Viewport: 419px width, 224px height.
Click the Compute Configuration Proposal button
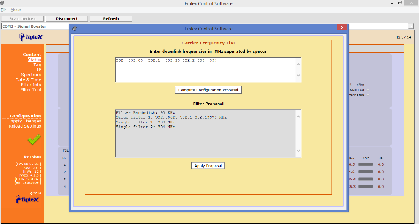click(x=208, y=90)
